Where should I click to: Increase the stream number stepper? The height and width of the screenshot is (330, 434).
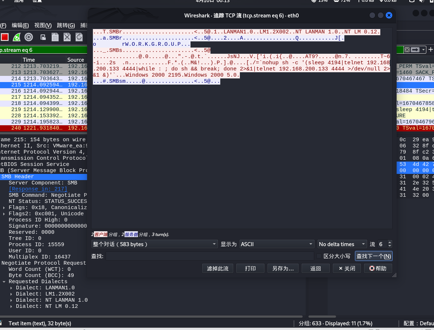point(390,242)
